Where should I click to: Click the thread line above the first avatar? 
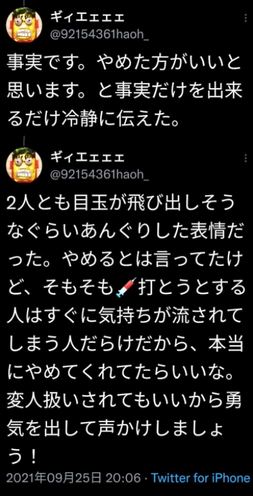24,3
